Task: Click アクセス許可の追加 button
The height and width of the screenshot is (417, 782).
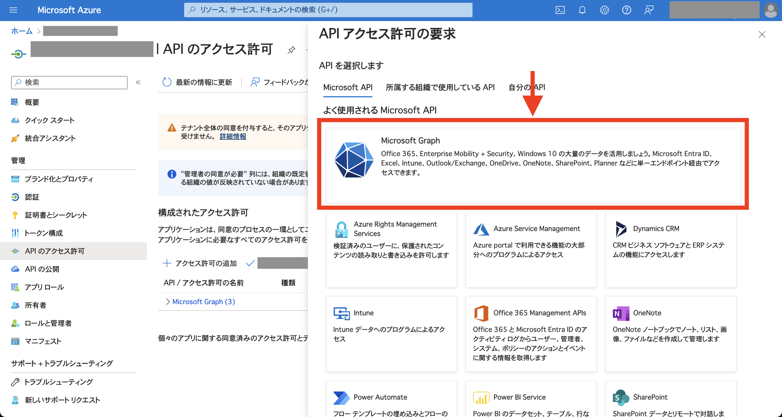Action: tap(200, 263)
